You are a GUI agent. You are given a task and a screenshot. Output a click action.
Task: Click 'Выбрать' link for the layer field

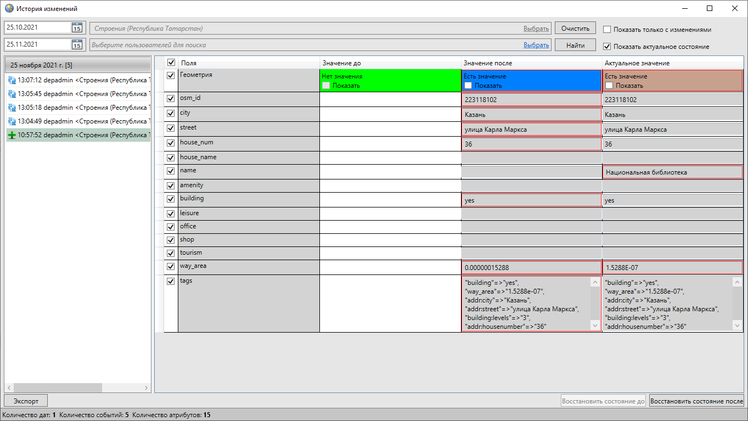(536, 29)
